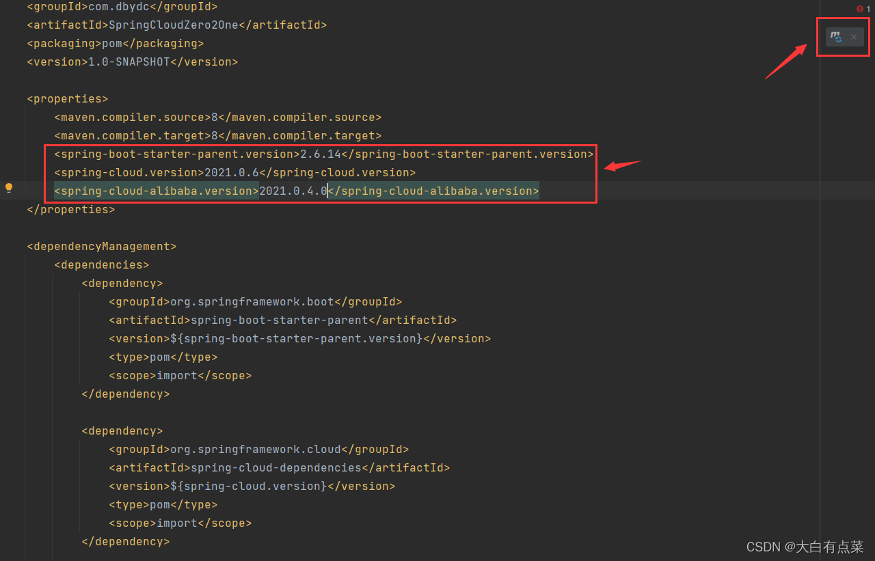
Task: Open the red error indicator showing 1
Action: [863, 9]
